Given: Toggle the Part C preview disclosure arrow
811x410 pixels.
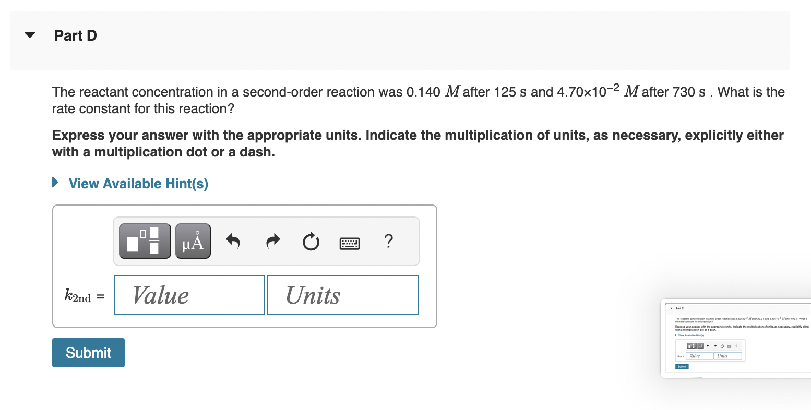Looking at the screenshot, I should 671,308.
